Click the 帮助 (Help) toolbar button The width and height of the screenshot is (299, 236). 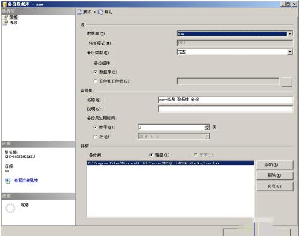point(106,12)
